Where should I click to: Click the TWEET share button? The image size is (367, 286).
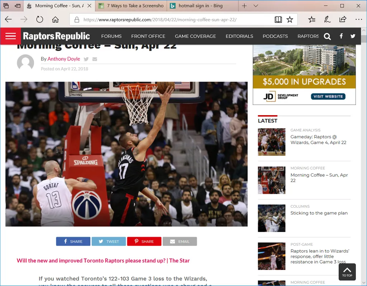tap(109, 241)
